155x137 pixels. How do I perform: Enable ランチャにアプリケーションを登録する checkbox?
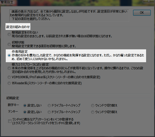tap(10, 121)
